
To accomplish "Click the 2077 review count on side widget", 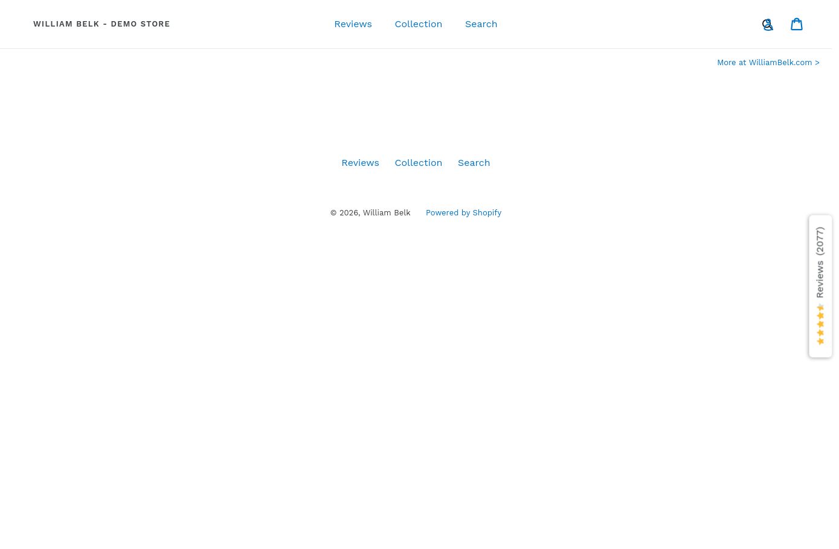I will 820,241.
